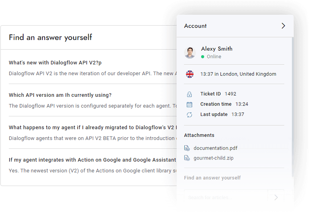Download the gourmet-child.zip attachment
This screenshot has width=309, height=214.
(213, 158)
